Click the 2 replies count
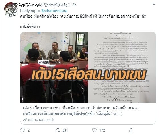This screenshot has height=135, width=160. [x=29, y=130]
